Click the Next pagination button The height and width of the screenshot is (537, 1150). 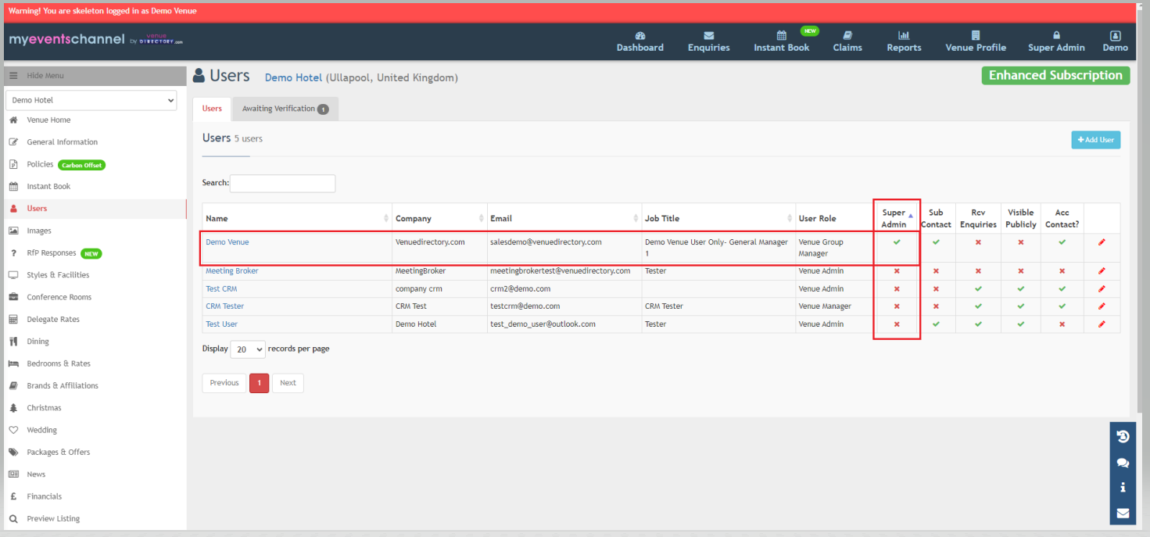288,383
